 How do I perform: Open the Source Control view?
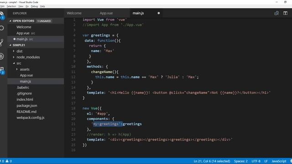coord(2,42)
